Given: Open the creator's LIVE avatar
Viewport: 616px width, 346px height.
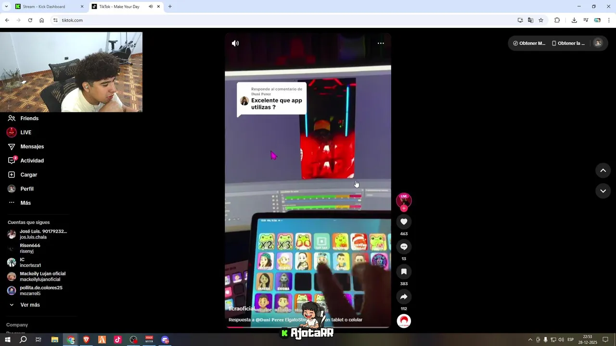Looking at the screenshot, I should click(404, 200).
